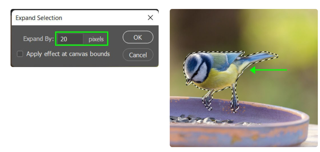Click the Apply effect at canvas bounds label

point(68,54)
